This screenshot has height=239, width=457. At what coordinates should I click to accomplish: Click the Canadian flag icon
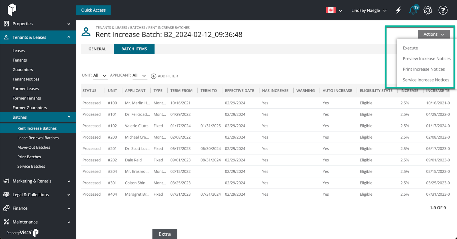pyautogui.click(x=331, y=10)
